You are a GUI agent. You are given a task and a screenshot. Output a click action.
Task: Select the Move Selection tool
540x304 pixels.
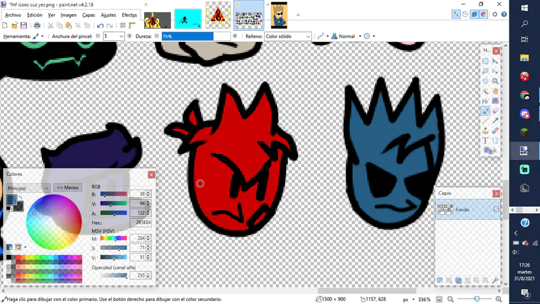tap(495, 71)
